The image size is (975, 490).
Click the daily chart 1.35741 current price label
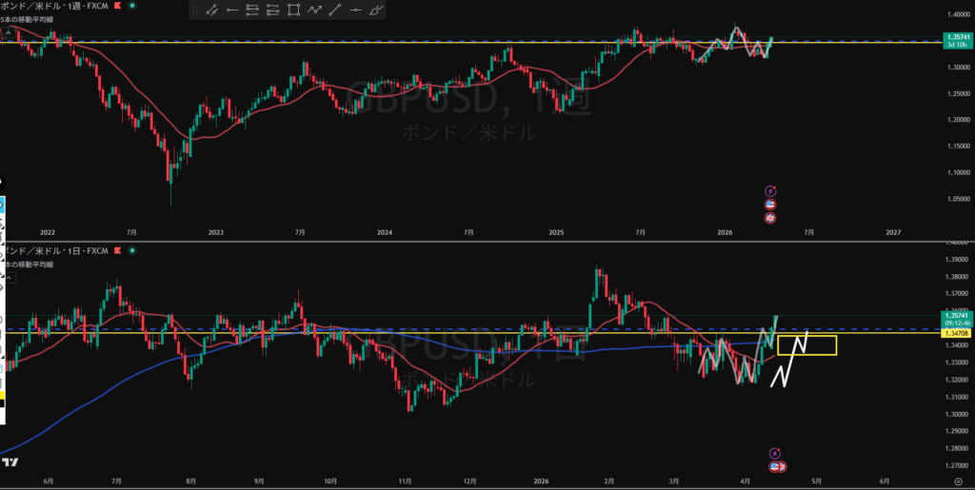pyautogui.click(x=955, y=318)
